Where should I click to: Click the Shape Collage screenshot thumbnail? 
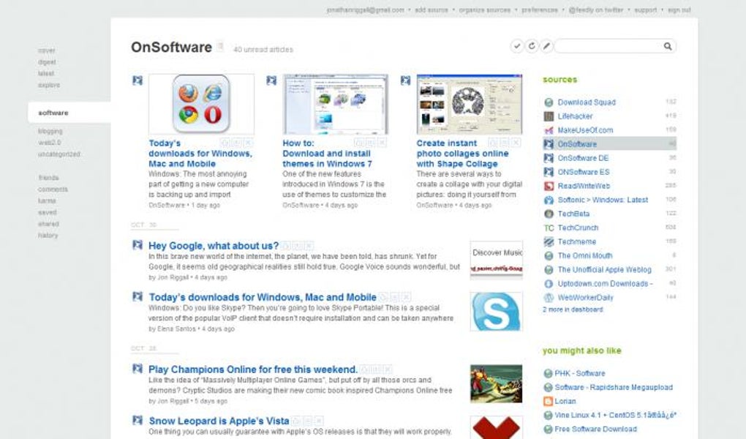469,105
